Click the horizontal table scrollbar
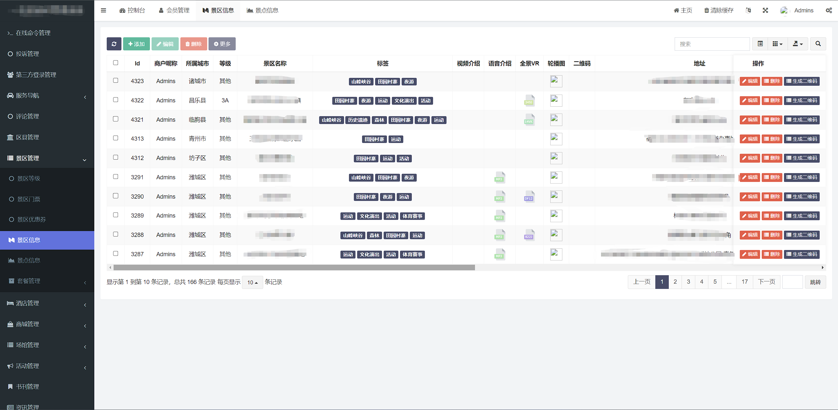 coord(294,268)
